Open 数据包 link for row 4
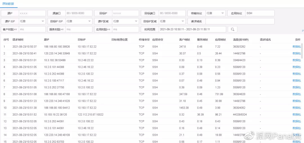 coord(297,67)
